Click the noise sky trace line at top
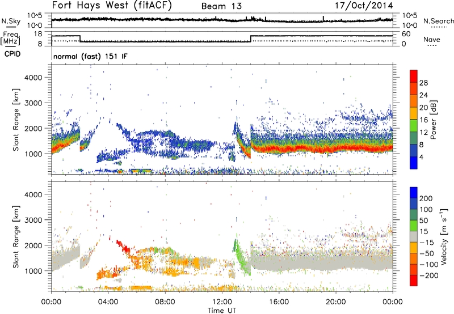 pyautogui.click(x=222, y=20)
